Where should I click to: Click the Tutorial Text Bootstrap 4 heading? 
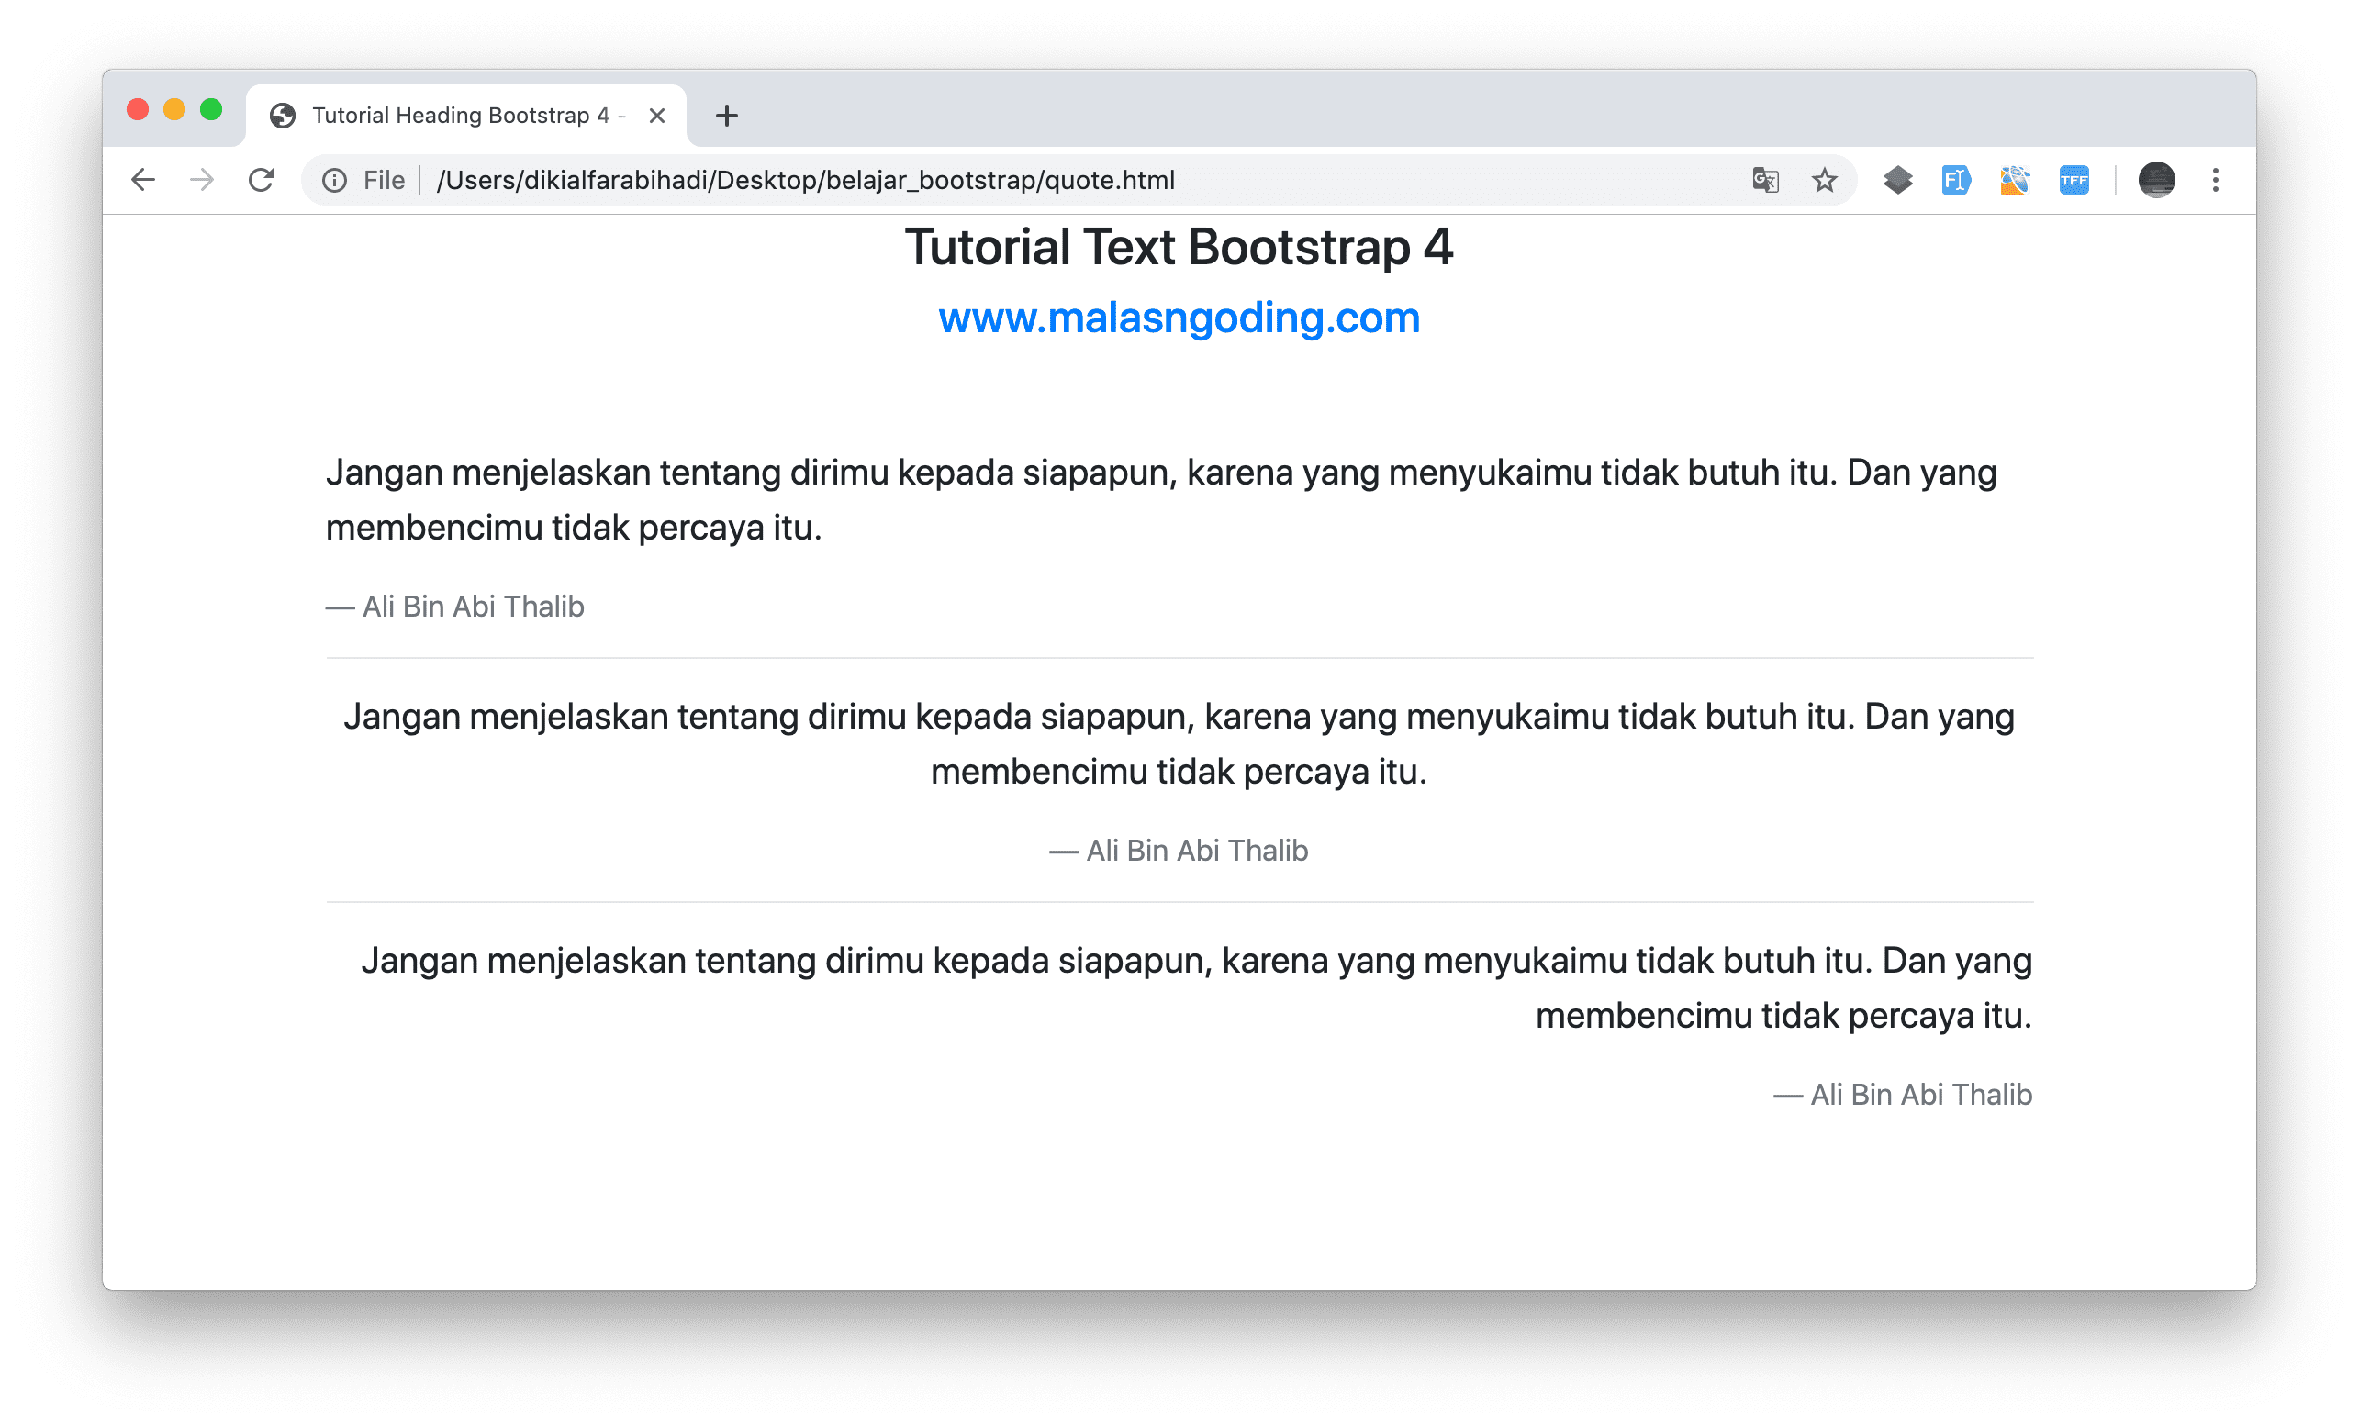(x=1179, y=247)
